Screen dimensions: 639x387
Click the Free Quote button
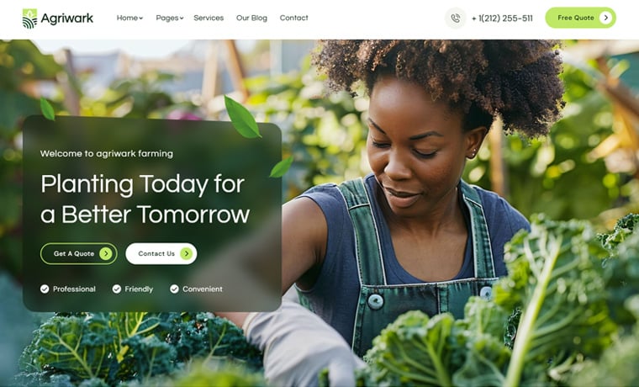[x=581, y=18]
